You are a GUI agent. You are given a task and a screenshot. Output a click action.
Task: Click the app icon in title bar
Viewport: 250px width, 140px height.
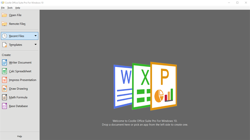[x=2, y=3]
